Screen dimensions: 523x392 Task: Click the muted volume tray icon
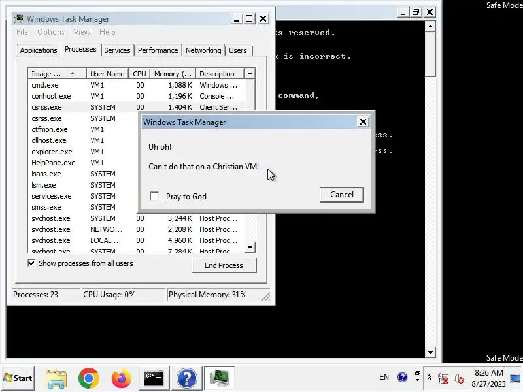coord(459,379)
